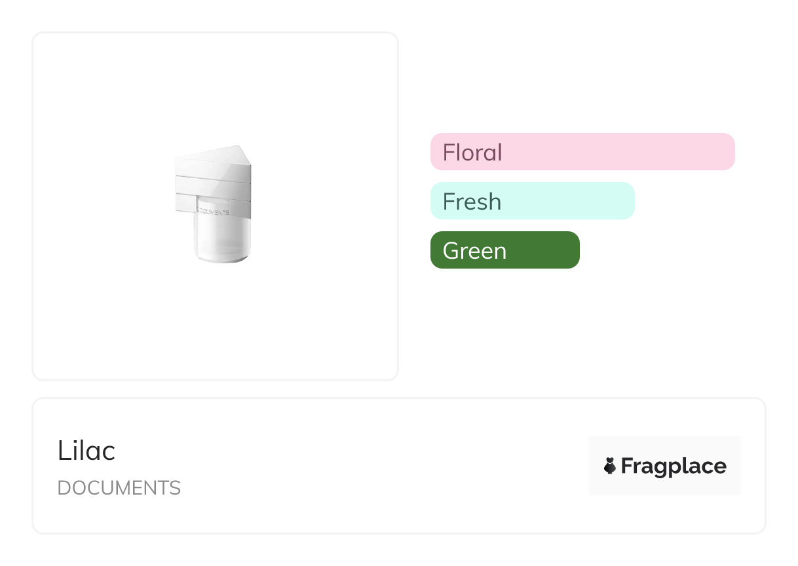Click the triangular cap of the bottle
Viewport: 798px width, 566px height.
(215, 161)
